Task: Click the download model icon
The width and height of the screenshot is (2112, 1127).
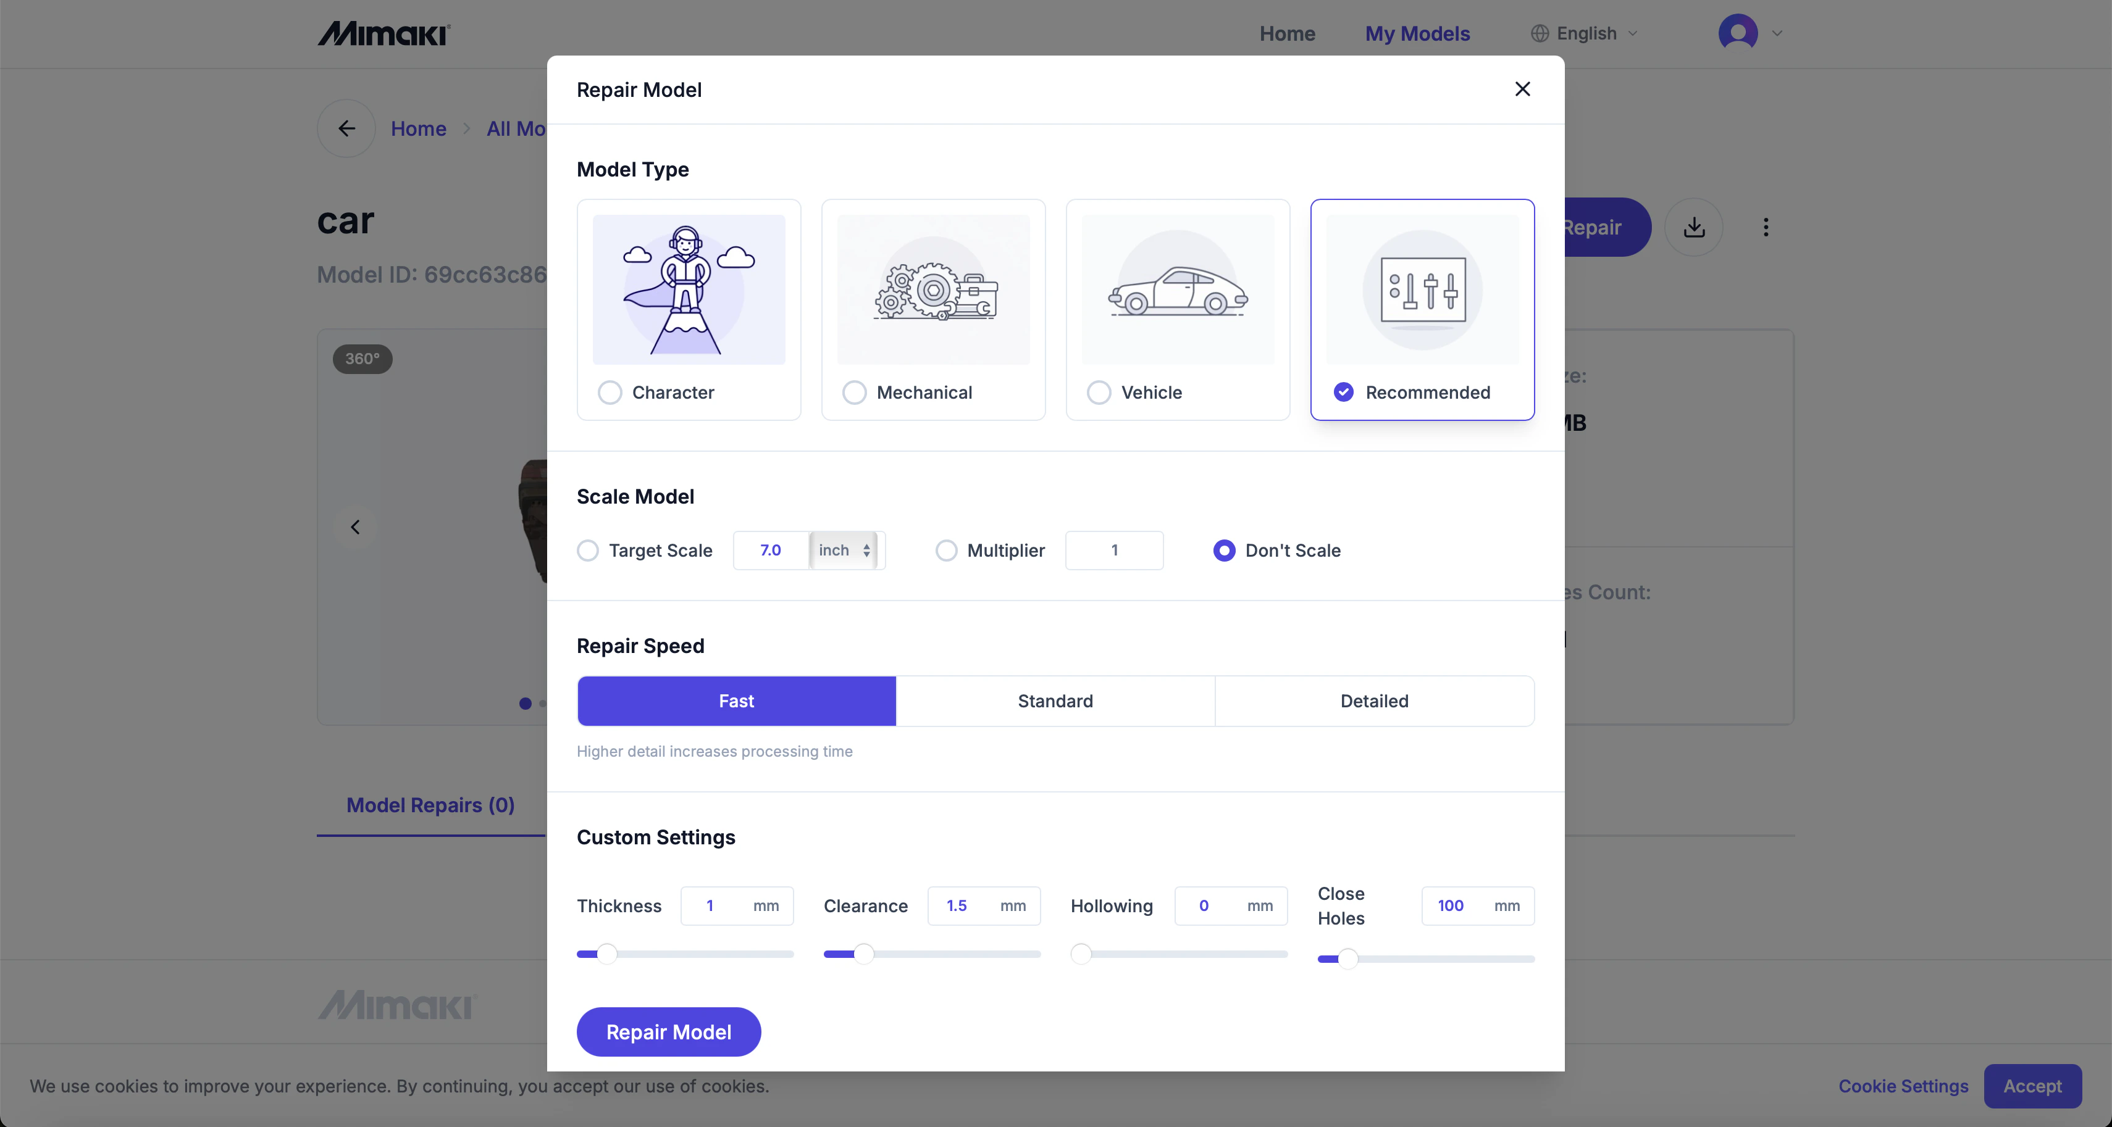Action: [x=1694, y=227]
